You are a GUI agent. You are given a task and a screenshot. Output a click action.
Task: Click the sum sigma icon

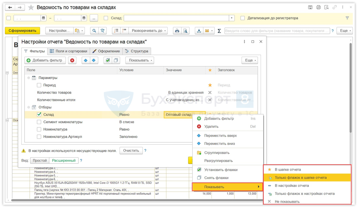(219, 31)
